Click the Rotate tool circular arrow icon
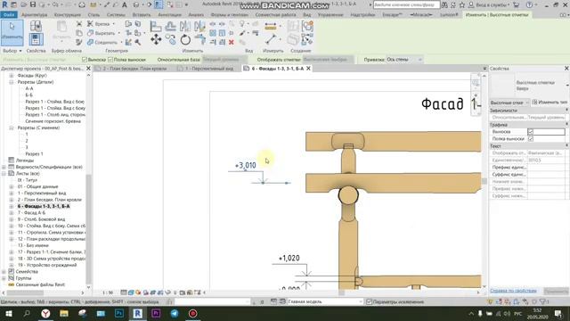 [185, 39]
